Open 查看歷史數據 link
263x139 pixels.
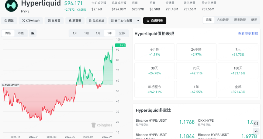tap(248, 33)
